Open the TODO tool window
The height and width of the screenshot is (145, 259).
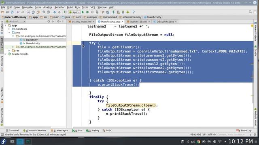(108, 130)
